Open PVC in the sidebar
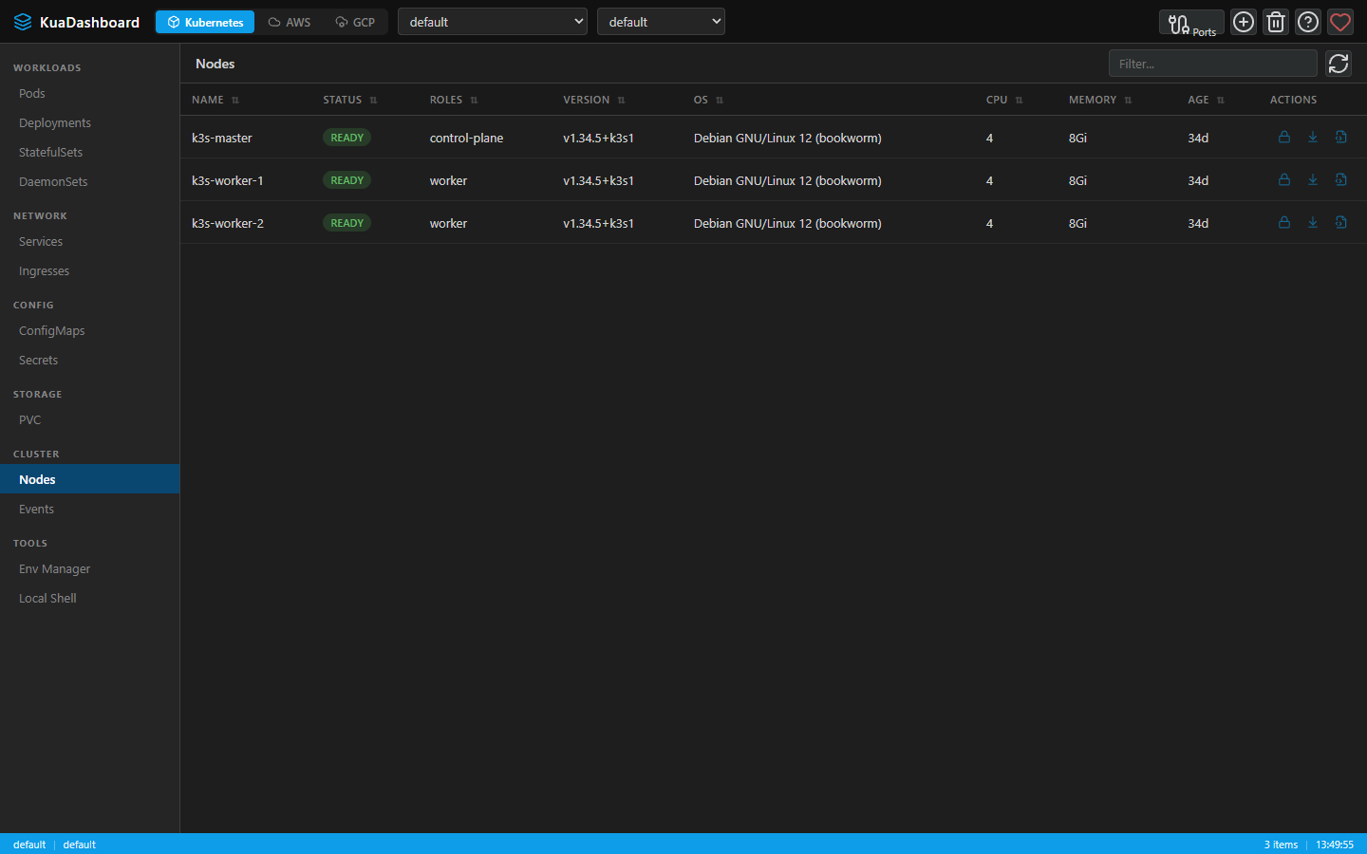The width and height of the screenshot is (1367, 854). coord(89,420)
